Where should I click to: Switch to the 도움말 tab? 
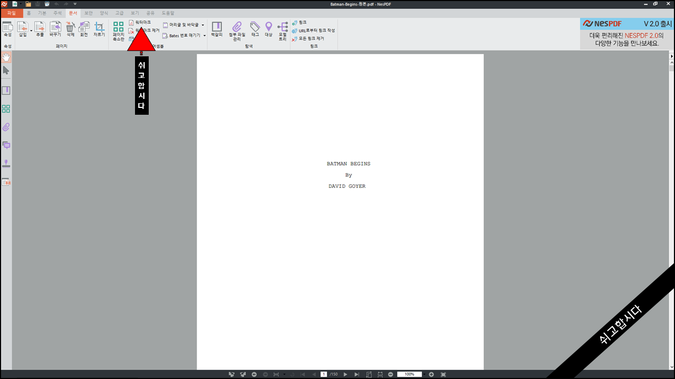click(168, 13)
